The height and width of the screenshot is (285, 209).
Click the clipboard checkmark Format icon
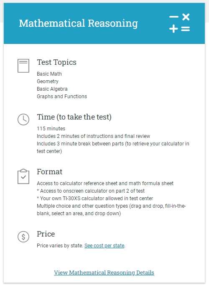click(23, 176)
